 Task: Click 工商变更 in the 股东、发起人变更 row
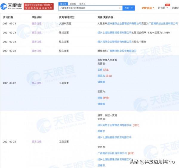[x=64, y=142]
